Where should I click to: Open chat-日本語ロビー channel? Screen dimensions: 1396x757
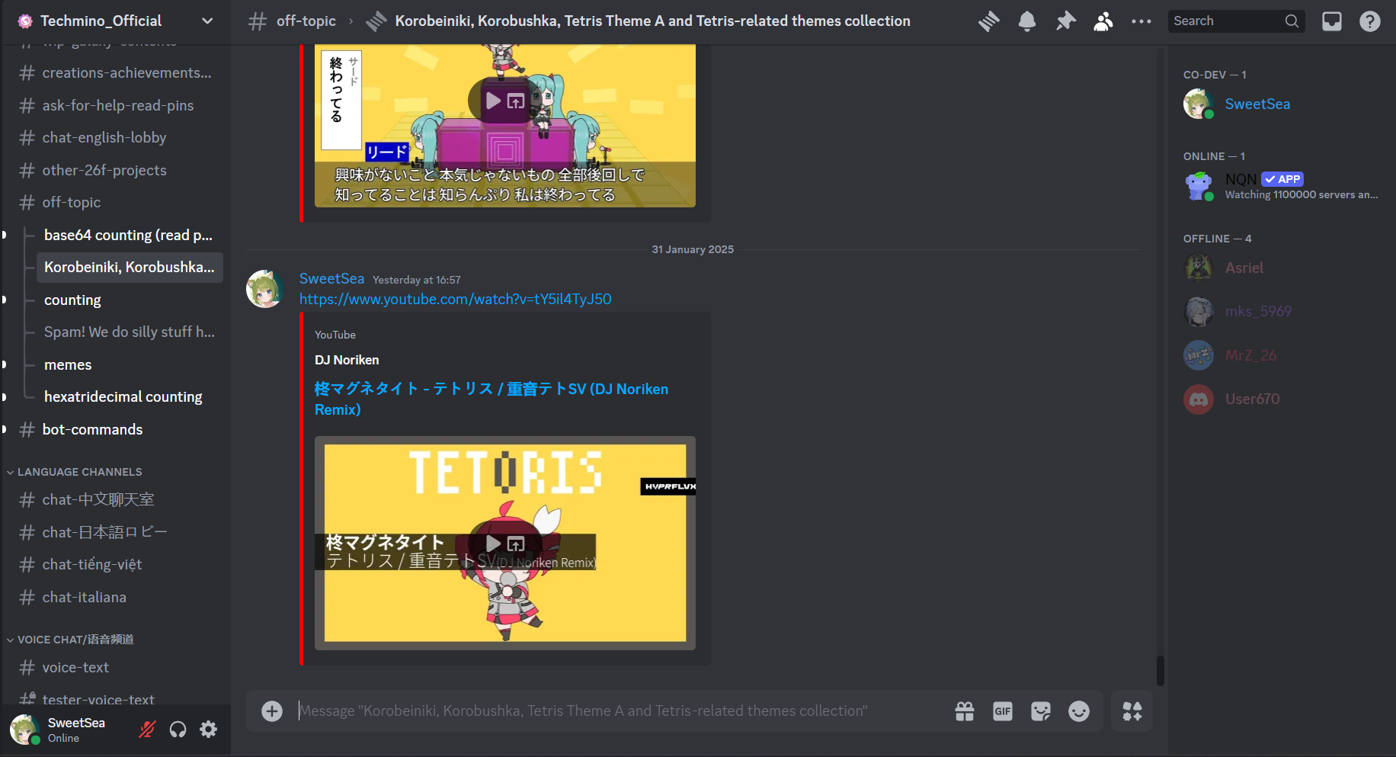click(114, 532)
